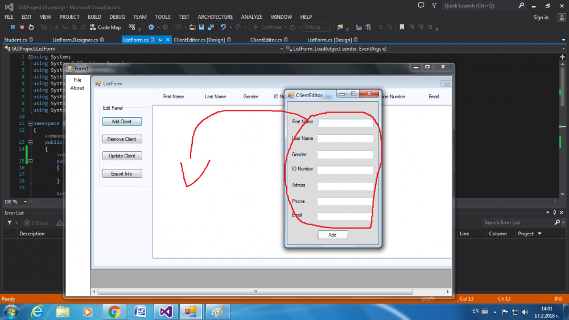Open the File menu in Form1
The width and height of the screenshot is (569, 320).
[x=77, y=80]
